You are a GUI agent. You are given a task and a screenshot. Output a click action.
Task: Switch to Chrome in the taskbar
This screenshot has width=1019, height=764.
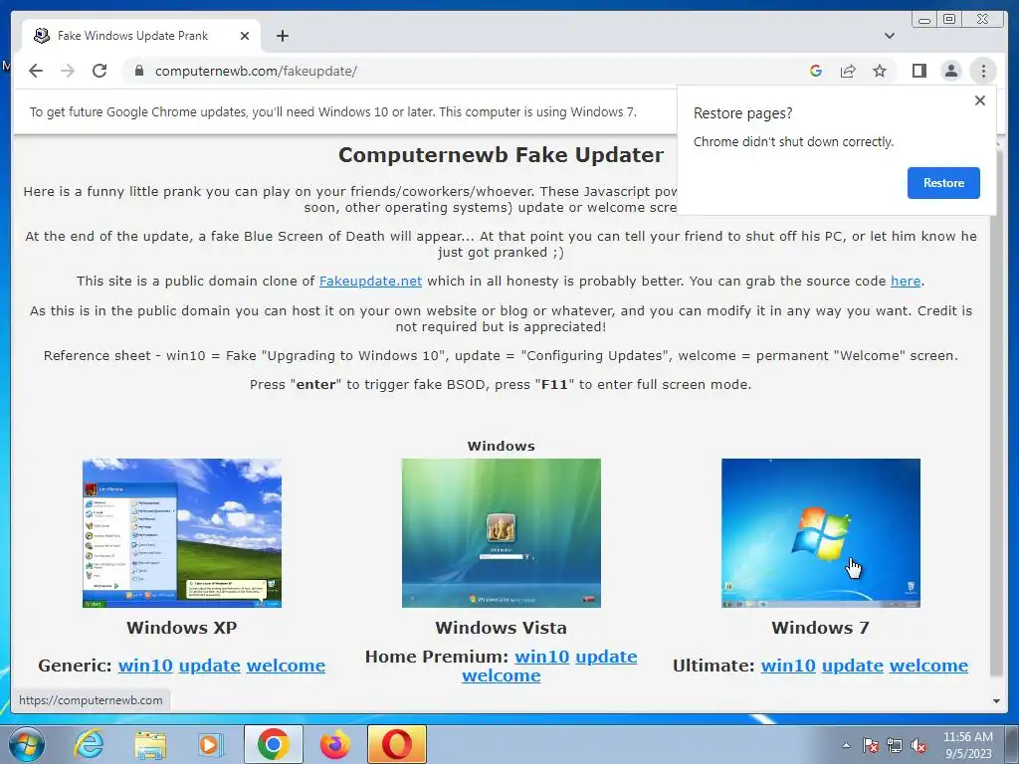point(273,744)
